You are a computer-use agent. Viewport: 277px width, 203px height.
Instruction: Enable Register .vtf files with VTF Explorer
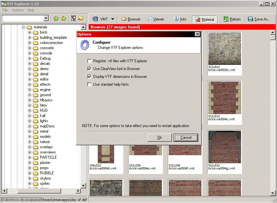89,61
